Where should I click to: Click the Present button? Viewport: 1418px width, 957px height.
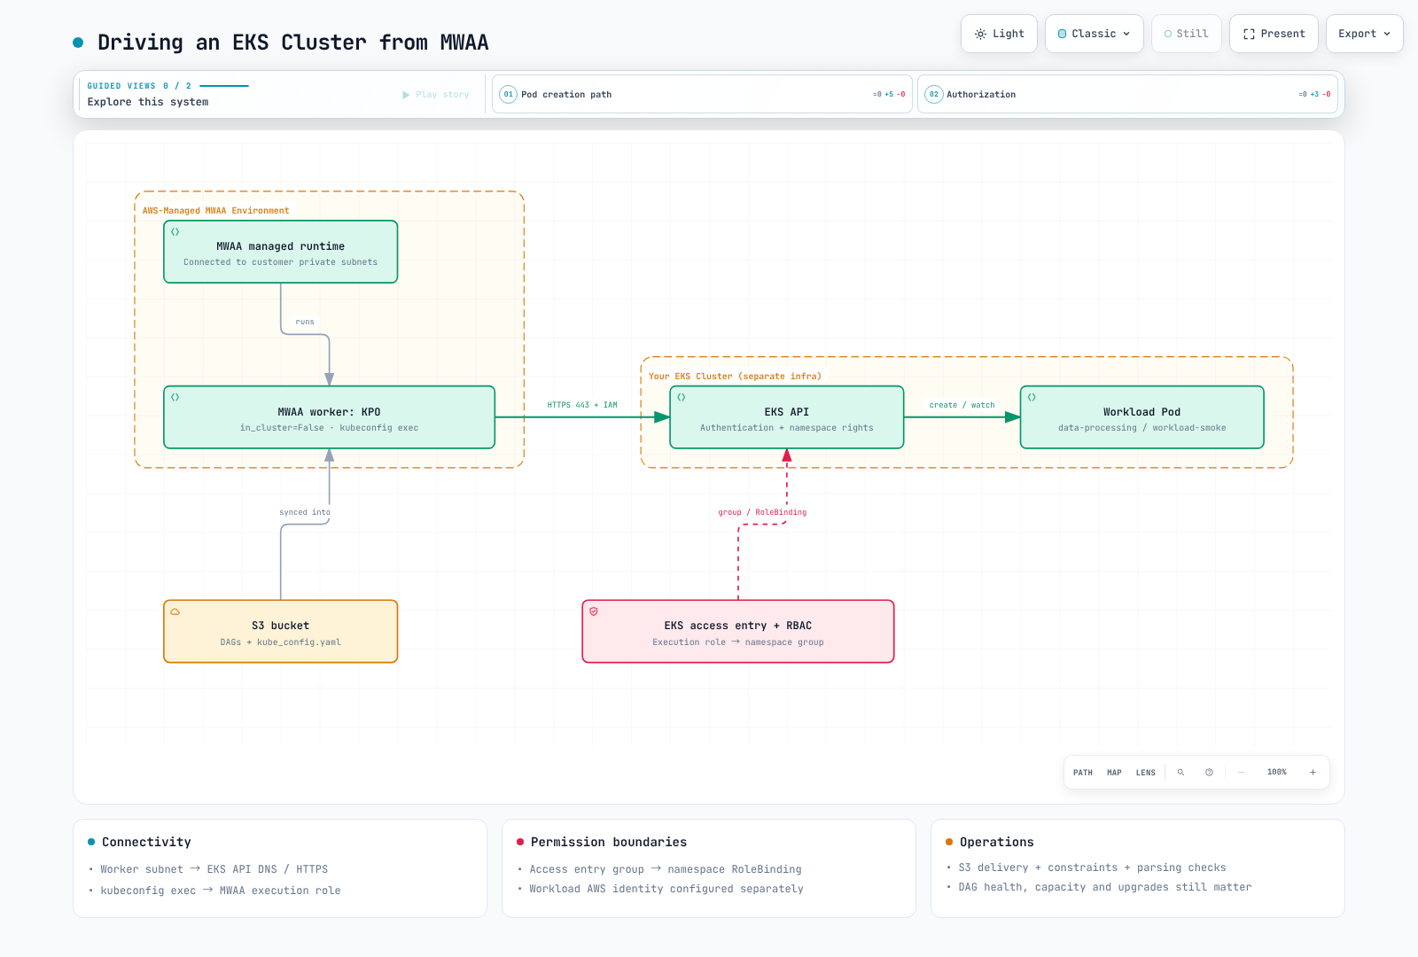[x=1274, y=34]
